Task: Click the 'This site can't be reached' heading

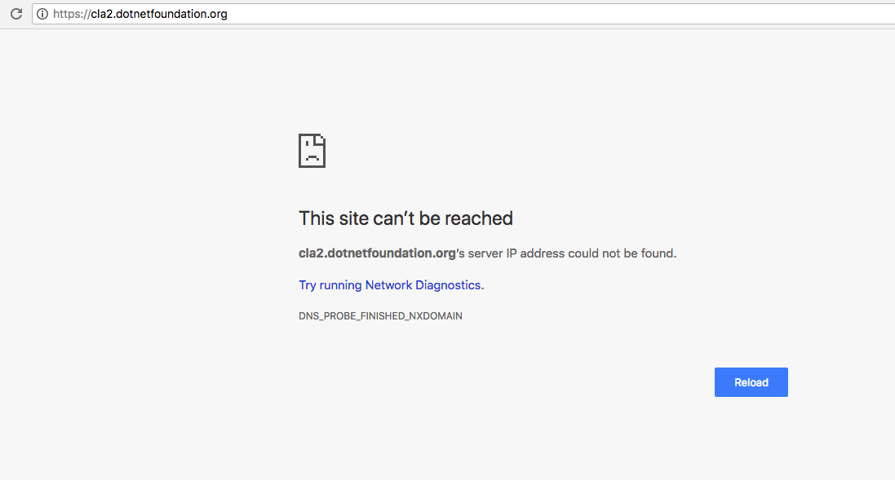Action: click(405, 218)
